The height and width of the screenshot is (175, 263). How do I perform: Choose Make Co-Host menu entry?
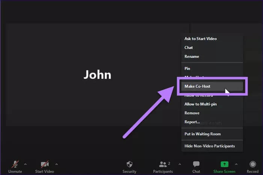(212, 86)
